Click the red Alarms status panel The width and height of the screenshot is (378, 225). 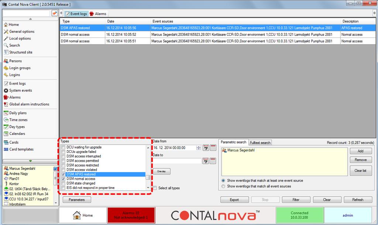pyautogui.click(x=131, y=215)
